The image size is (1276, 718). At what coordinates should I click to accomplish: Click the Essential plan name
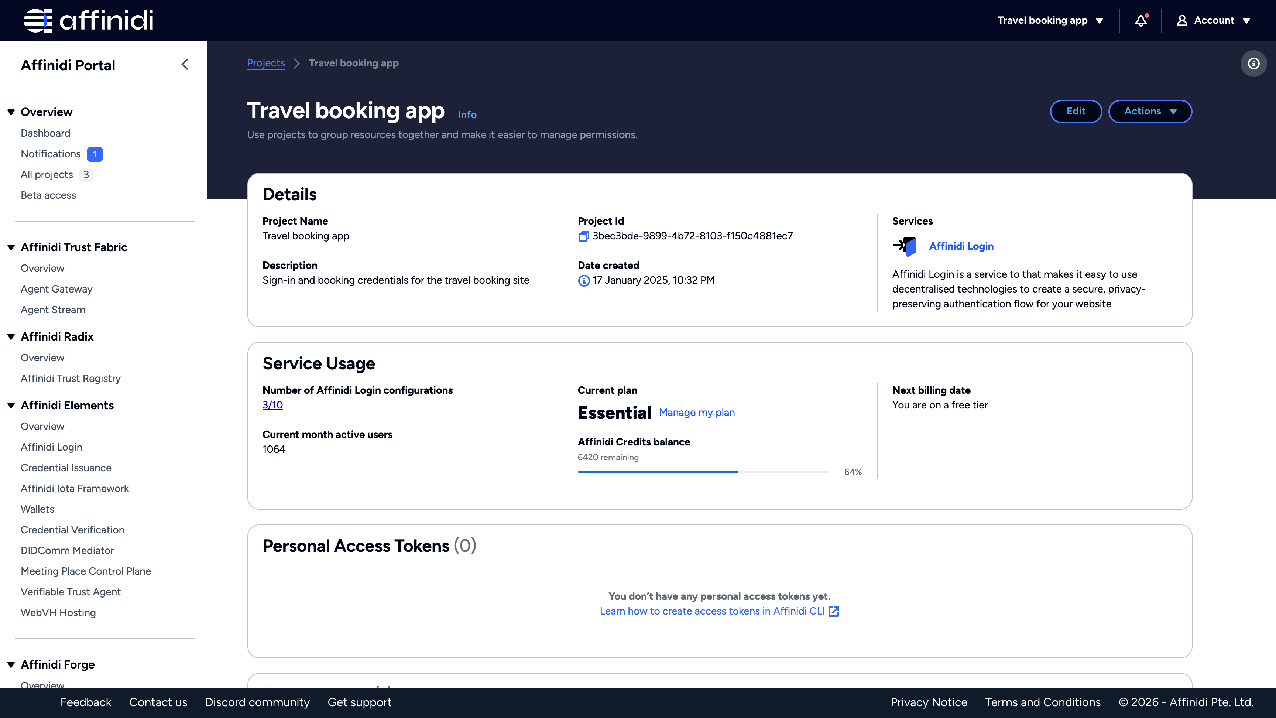[614, 413]
